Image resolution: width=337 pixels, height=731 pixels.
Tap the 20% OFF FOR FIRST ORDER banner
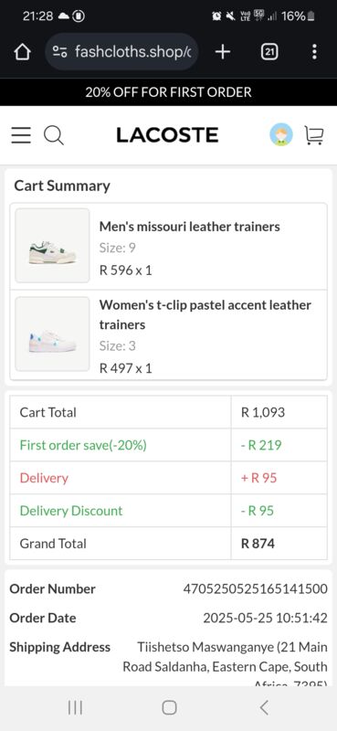tap(168, 92)
